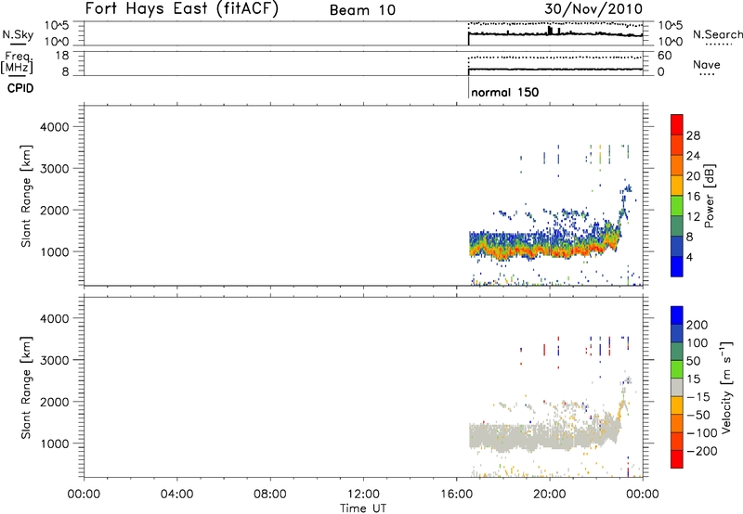Click the '100' Velocity color bar tick

click(x=697, y=342)
